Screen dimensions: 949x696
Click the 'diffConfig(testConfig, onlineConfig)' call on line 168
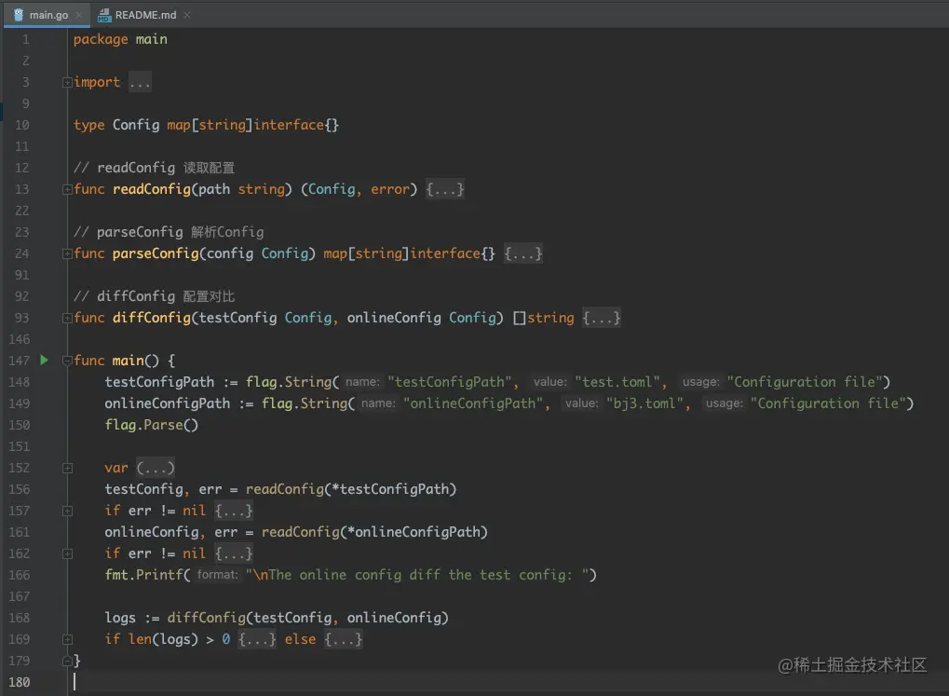pyautogui.click(x=308, y=617)
